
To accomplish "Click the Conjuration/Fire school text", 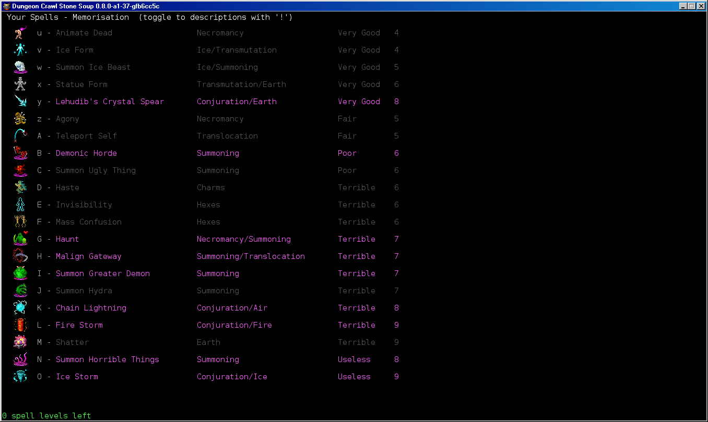I will click(234, 325).
